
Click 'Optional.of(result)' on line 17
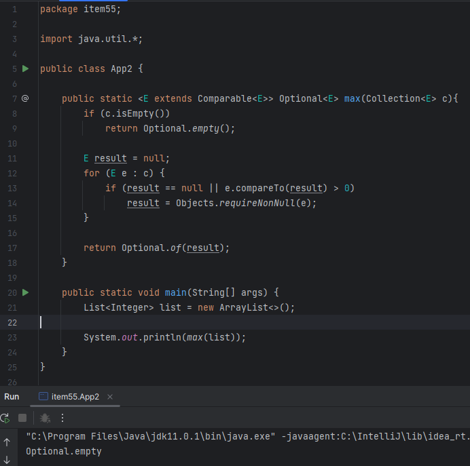tap(173, 248)
